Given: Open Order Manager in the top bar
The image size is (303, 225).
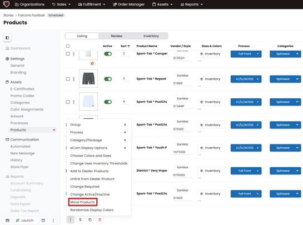Looking at the screenshot, I should [128, 4].
